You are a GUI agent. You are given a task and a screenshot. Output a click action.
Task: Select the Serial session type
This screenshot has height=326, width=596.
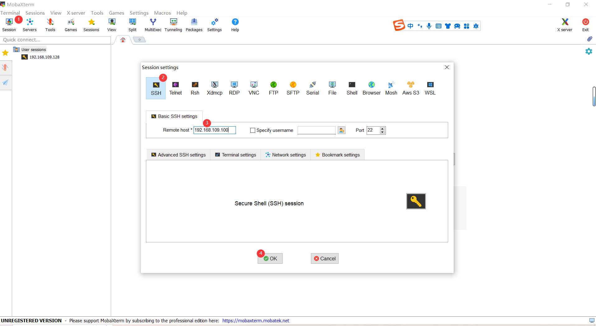(312, 88)
